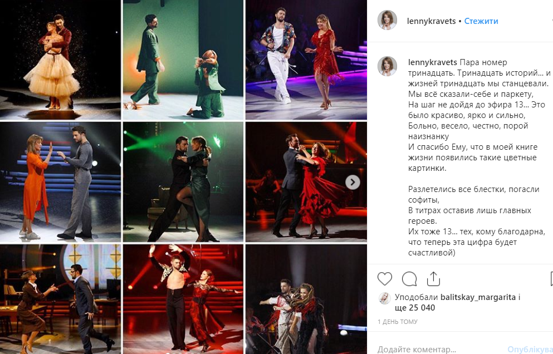Follow the account via Стежити link
The width and height of the screenshot is (553, 354).
(x=481, y=21)
